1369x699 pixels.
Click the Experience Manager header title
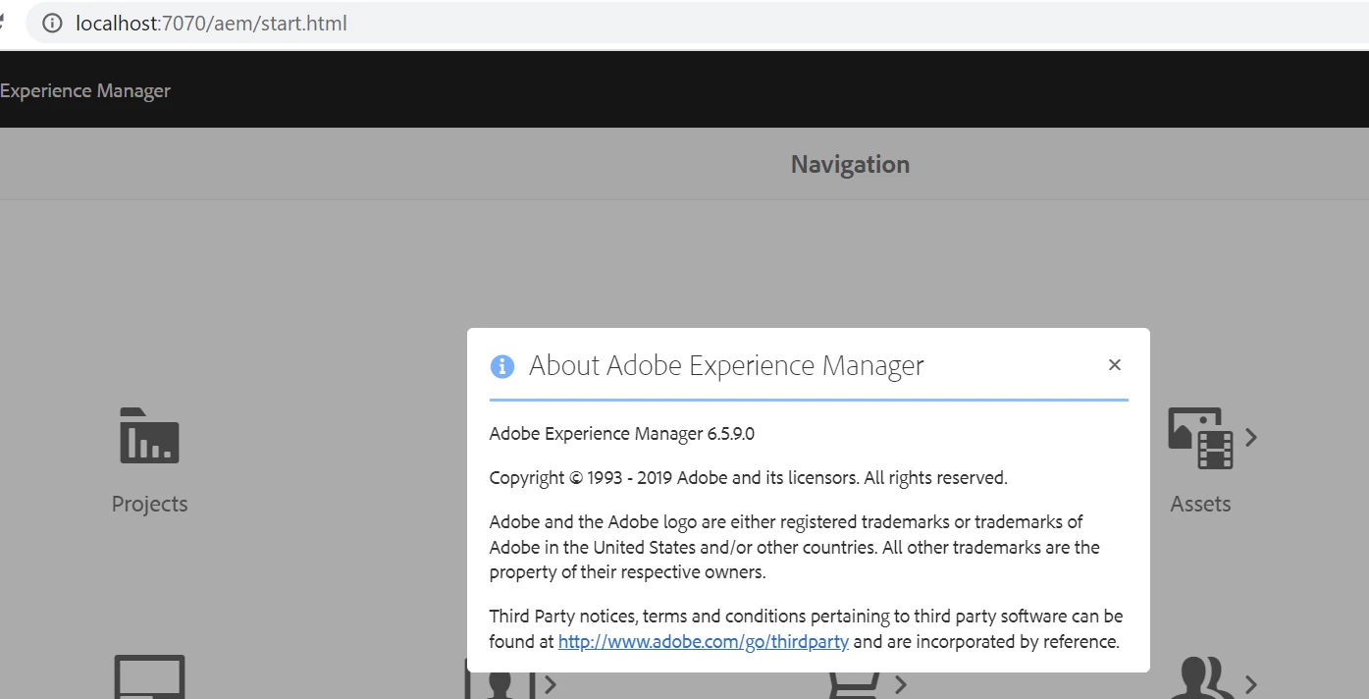pos(85,90)
